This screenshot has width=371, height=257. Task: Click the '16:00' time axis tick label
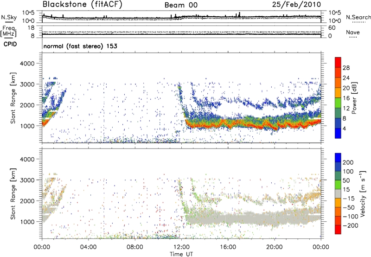[x=228, y=247]
